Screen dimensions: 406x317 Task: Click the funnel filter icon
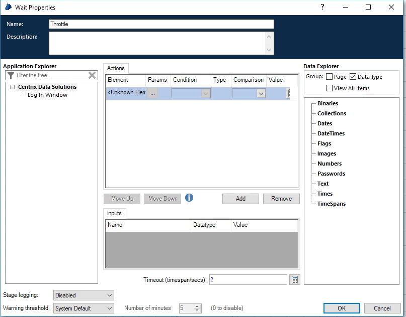pyautogui.click(x=11, y=75)
